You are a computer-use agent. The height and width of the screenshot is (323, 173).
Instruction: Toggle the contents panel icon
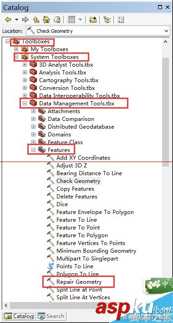(x=107, y=20)
